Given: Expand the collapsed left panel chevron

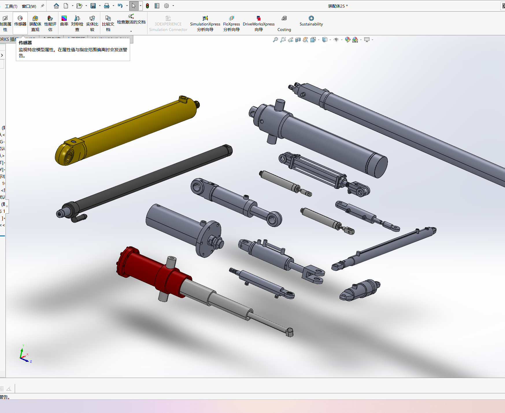Looking at the screenshot, I should [x=2, y=55].
